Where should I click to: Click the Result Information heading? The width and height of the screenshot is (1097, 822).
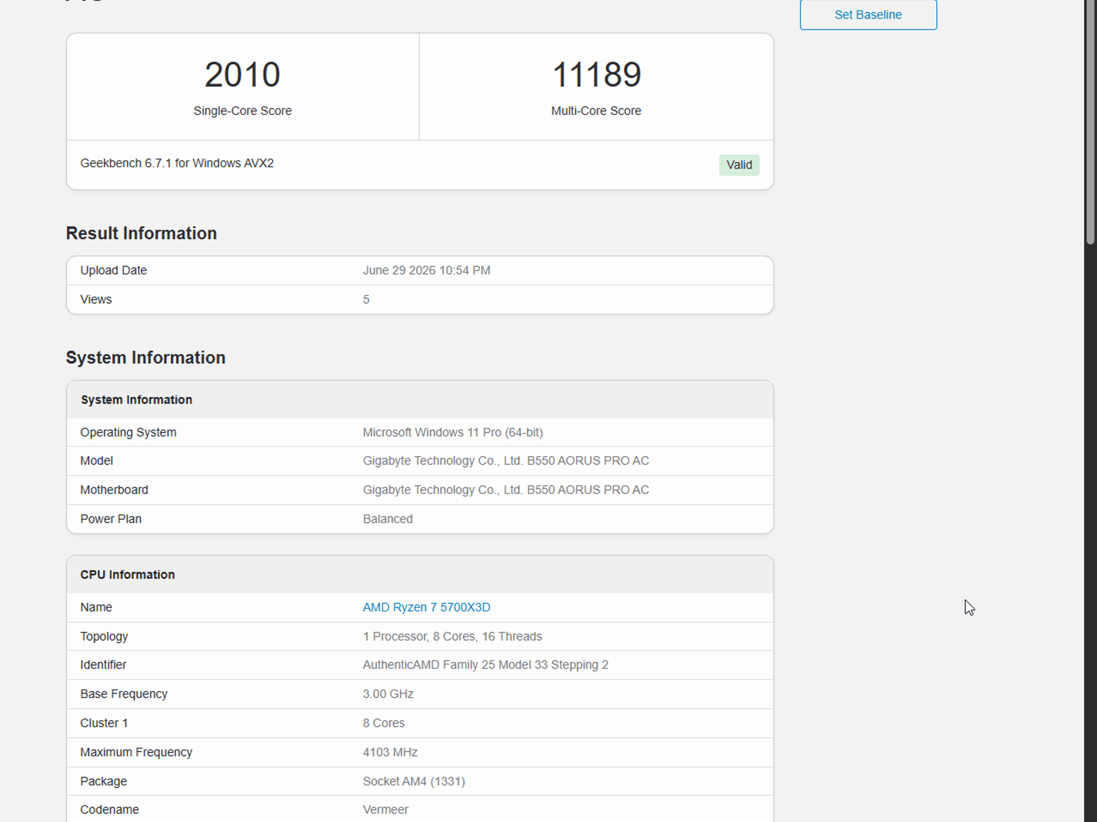pyautogui.click(x=141, y=233)
